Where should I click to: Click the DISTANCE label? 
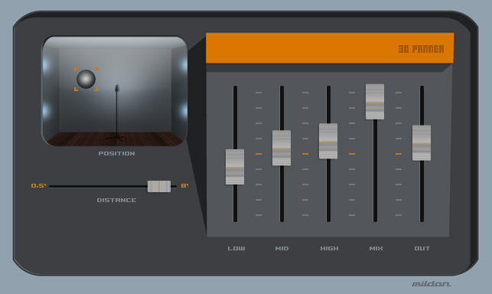point(116,200)
